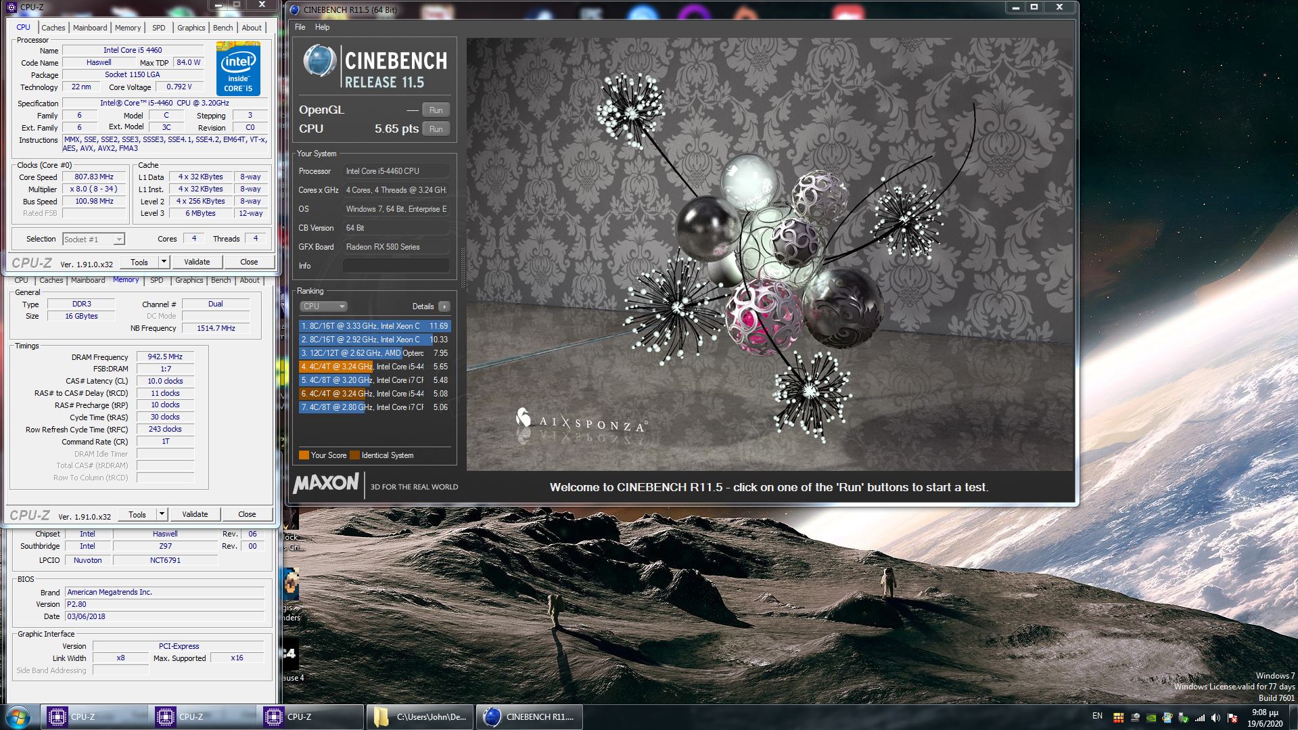The width and height of the screenshot is (1298, 730).
Task: Open the volume speaker tray icon
Action: pos(1215,718)
